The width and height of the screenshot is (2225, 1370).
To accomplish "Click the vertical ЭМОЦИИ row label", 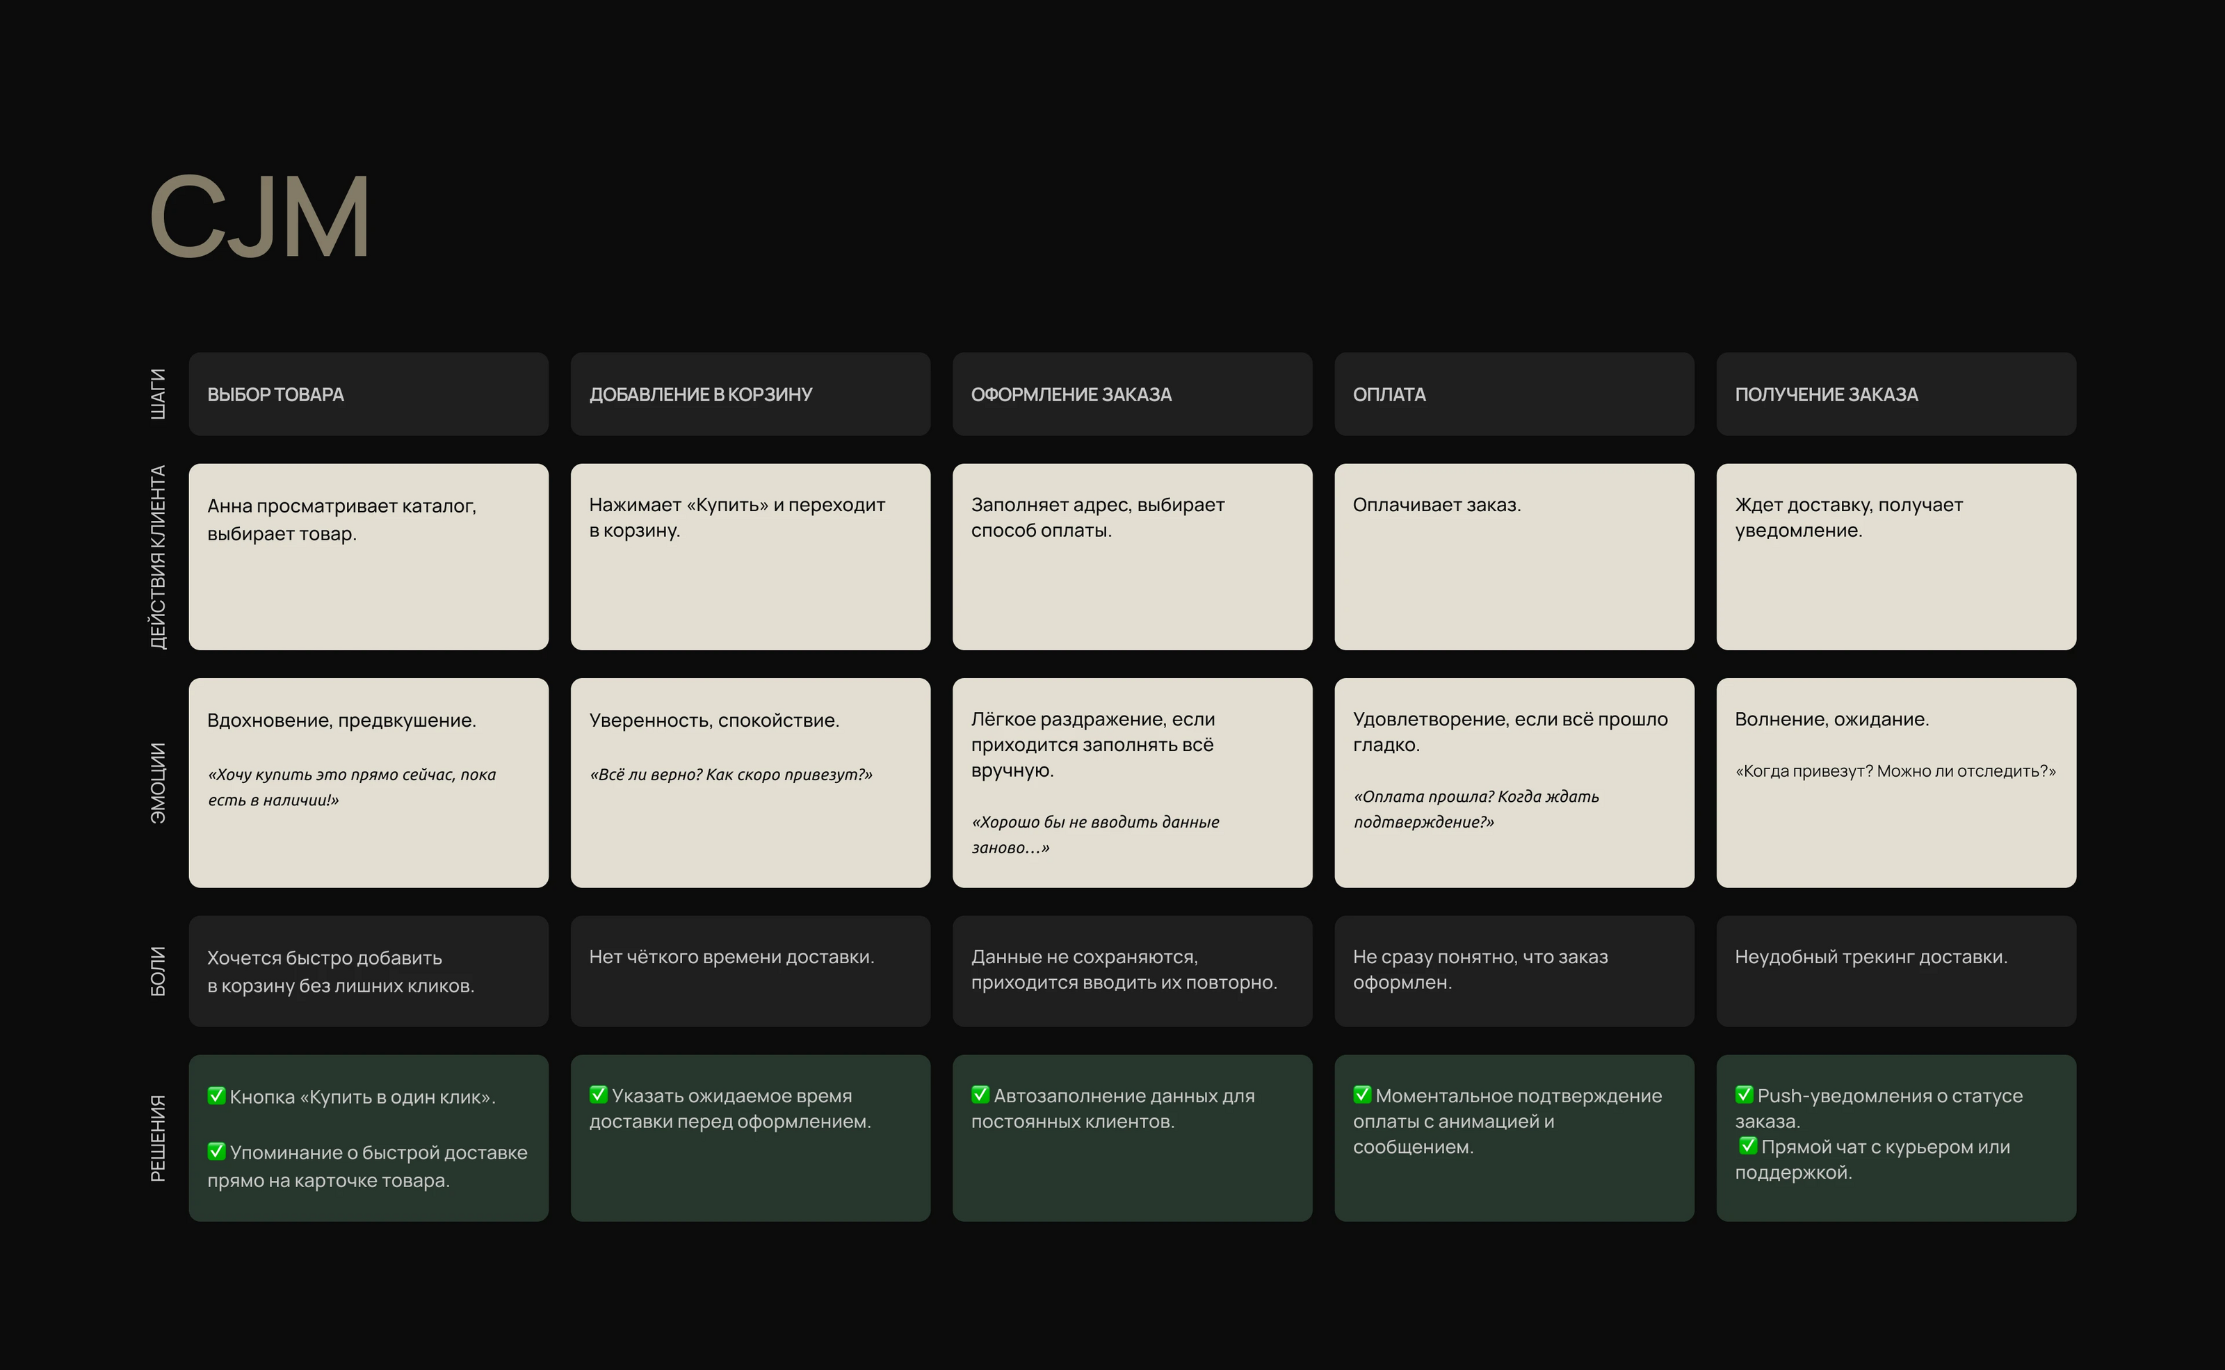I will point(158,783).
